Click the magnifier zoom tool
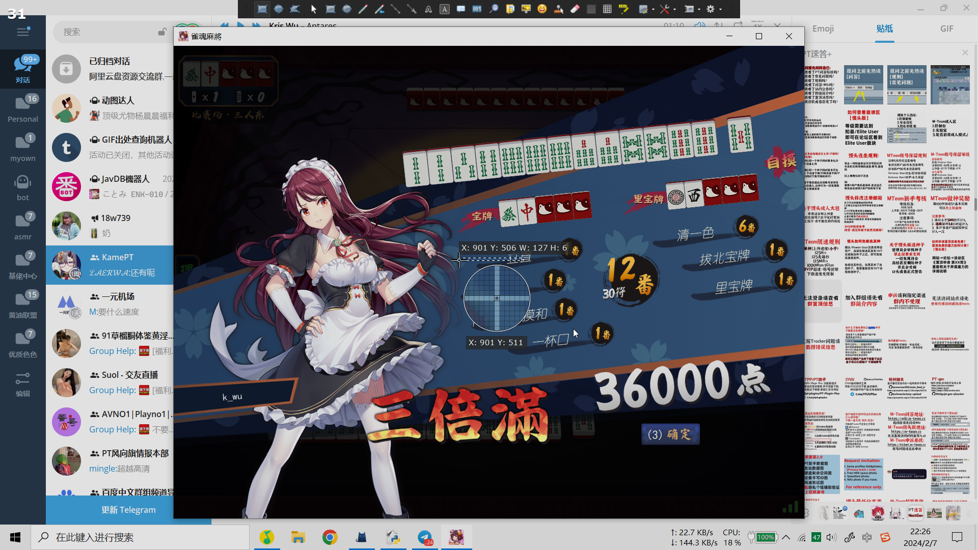The image size is (978, 550). click(494, 9)
